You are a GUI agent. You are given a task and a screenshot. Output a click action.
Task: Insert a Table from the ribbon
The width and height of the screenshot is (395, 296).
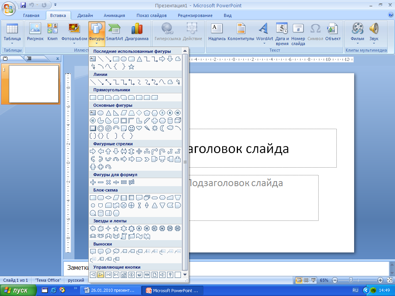pyautogui.click(x=12, y=34)
